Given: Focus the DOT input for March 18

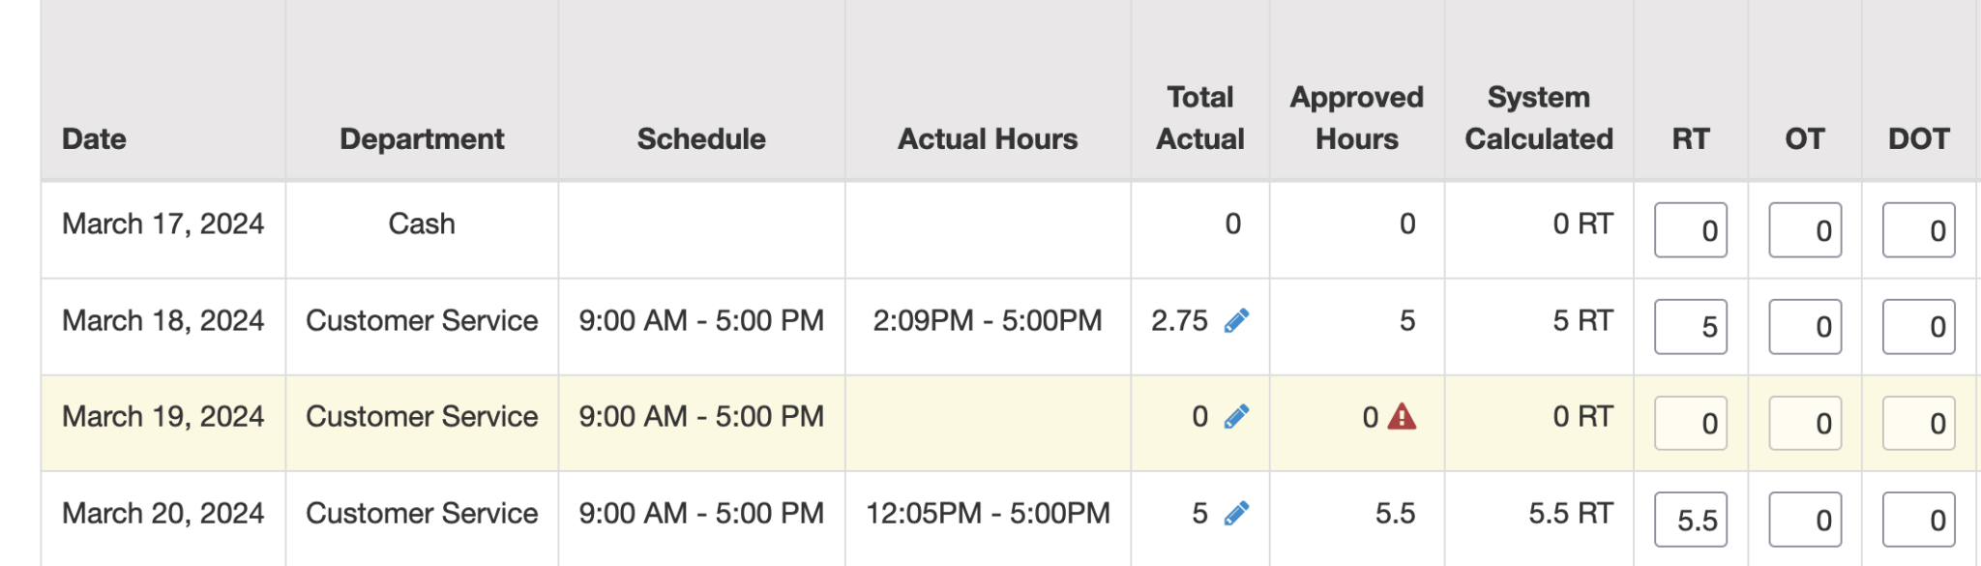Looking at the screenshot, I should (1918, 327).
